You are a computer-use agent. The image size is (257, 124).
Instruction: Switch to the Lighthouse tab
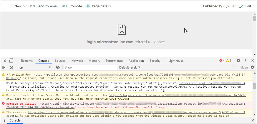[176, 61]
